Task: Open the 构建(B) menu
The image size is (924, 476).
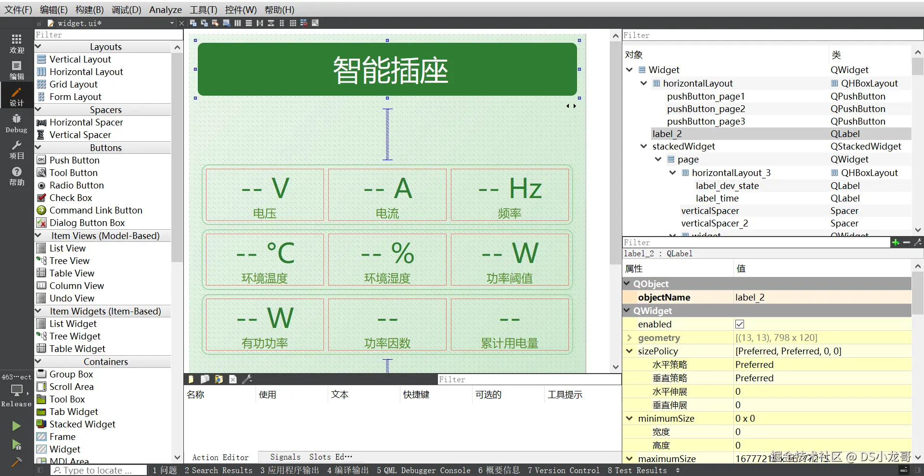Action: click(90, 10)
